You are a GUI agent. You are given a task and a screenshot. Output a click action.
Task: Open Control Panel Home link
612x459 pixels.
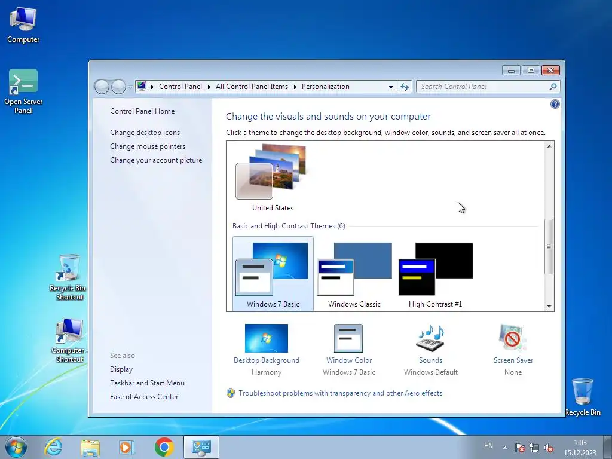tap(142, 111)
